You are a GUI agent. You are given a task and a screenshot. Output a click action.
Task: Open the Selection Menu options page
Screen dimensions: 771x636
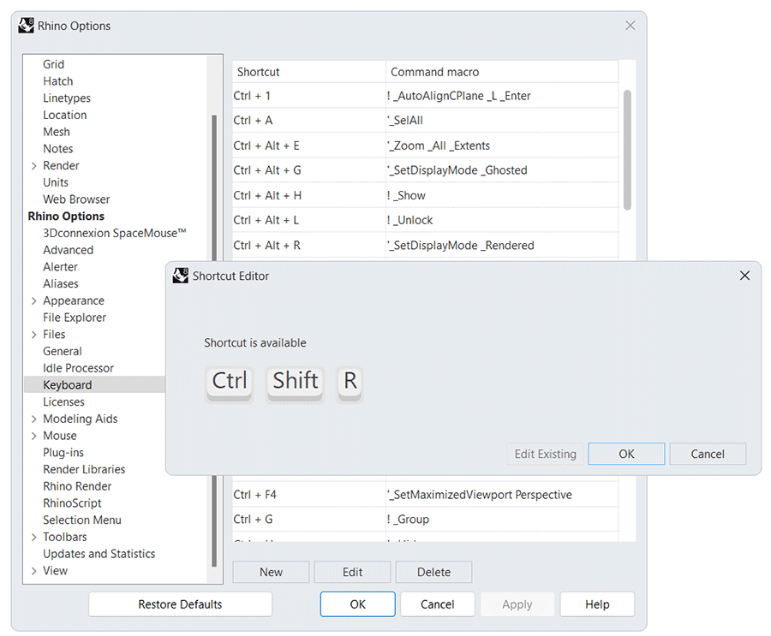coord(82,520)
